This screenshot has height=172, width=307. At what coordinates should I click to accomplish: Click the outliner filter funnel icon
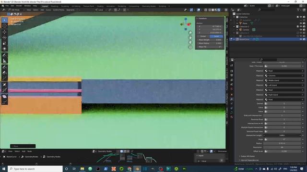point(298,10)
